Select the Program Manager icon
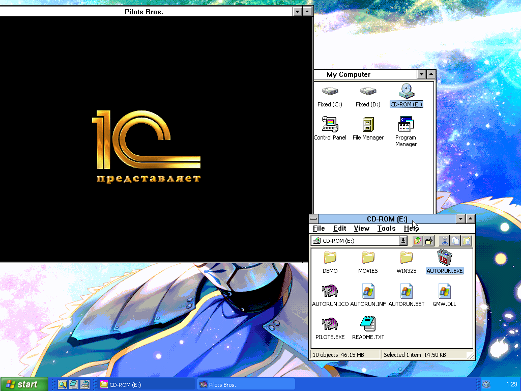521x391 pixels. 406,124
